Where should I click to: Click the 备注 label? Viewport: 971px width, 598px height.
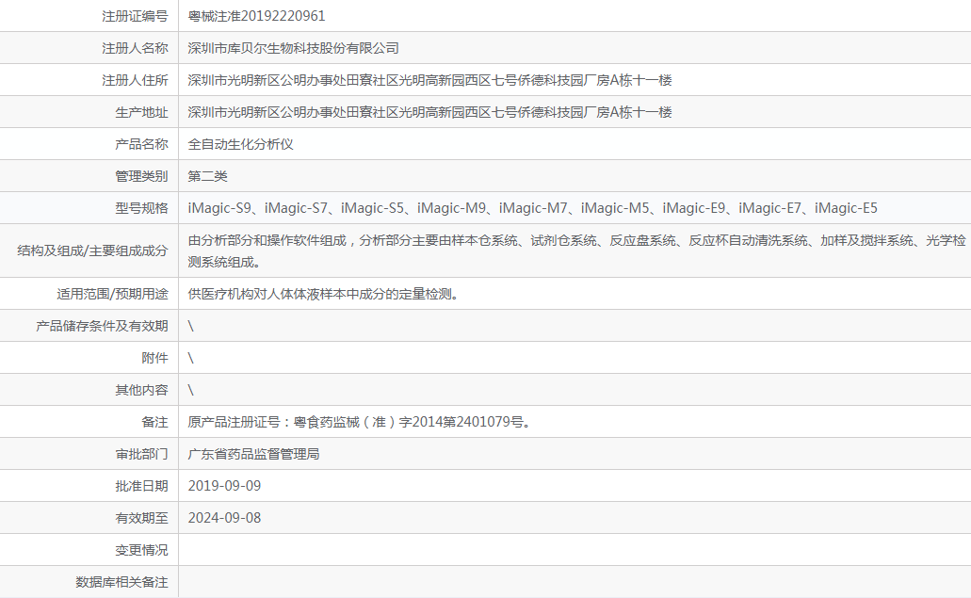(154, 422)
